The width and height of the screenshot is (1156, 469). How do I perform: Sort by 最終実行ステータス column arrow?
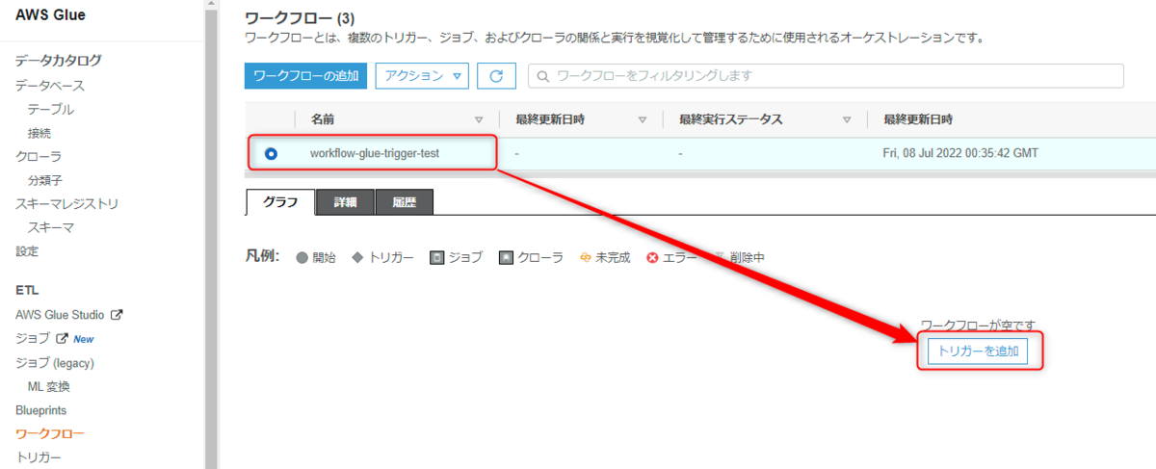(x=847, y=120)
